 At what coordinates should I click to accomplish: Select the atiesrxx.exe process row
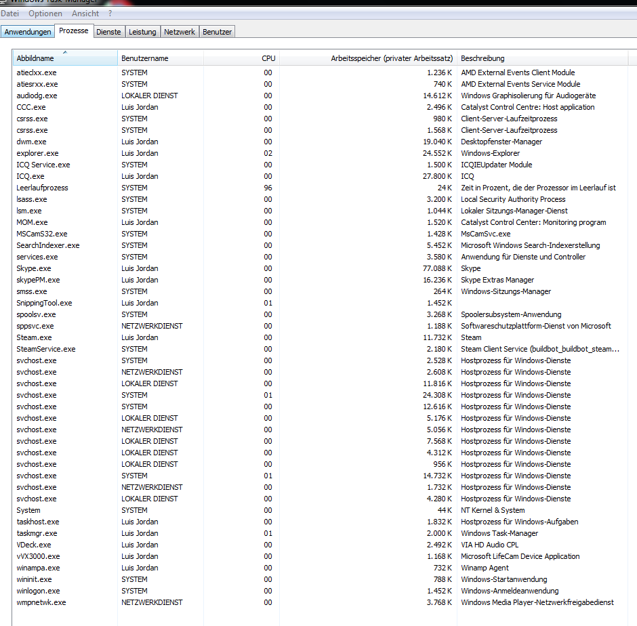coord(320,84)
